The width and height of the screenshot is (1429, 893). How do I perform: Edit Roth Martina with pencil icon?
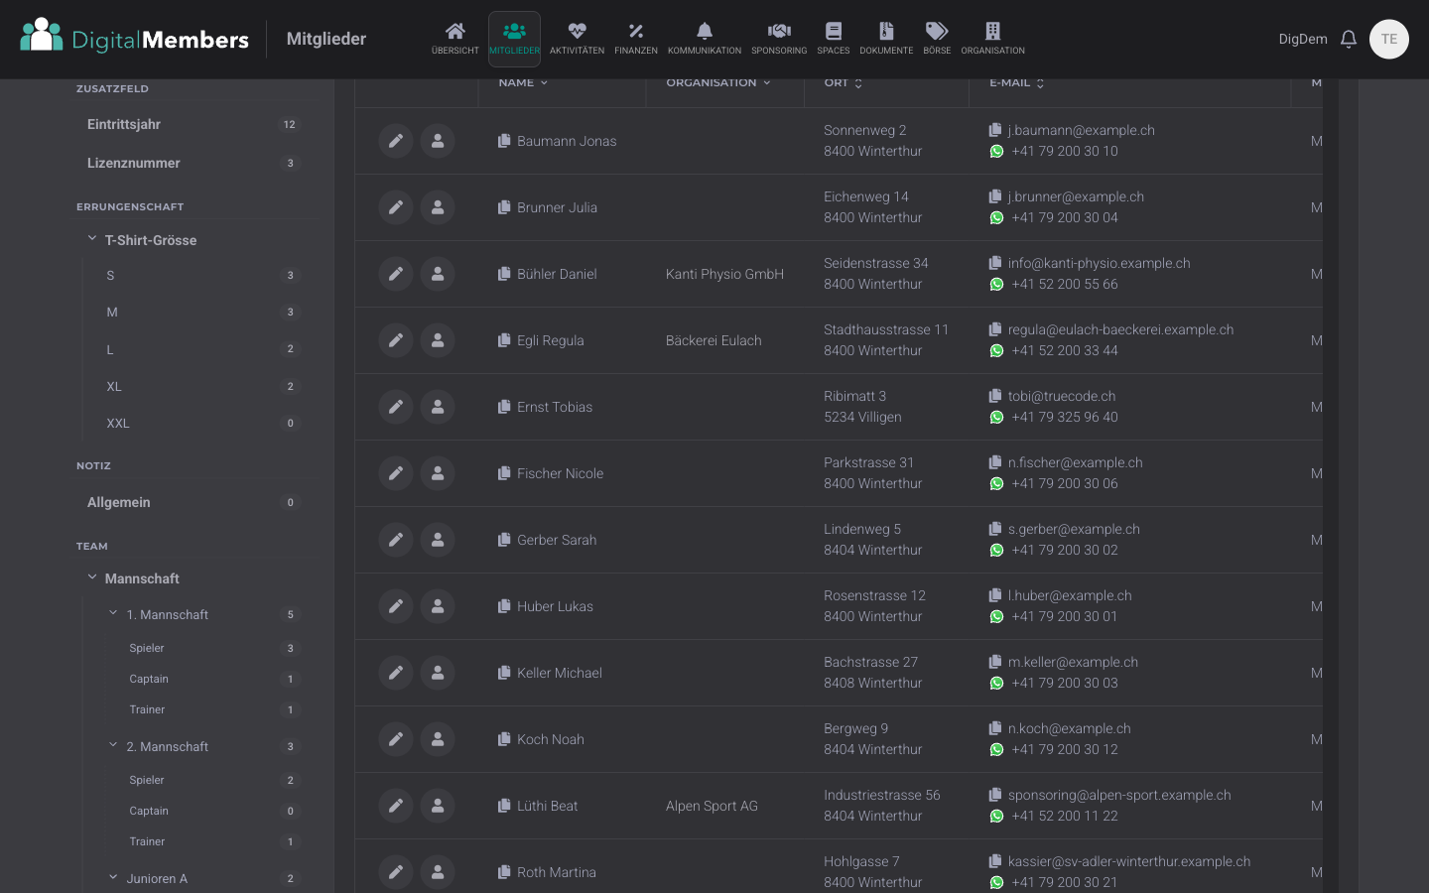pos(396,872)
